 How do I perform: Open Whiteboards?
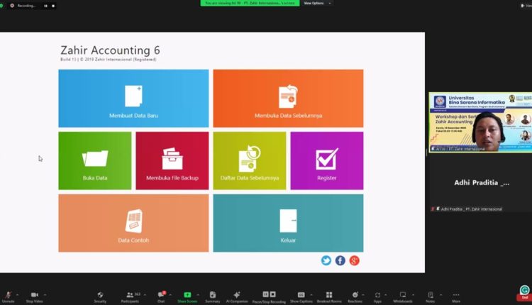[x=403, y=297]
